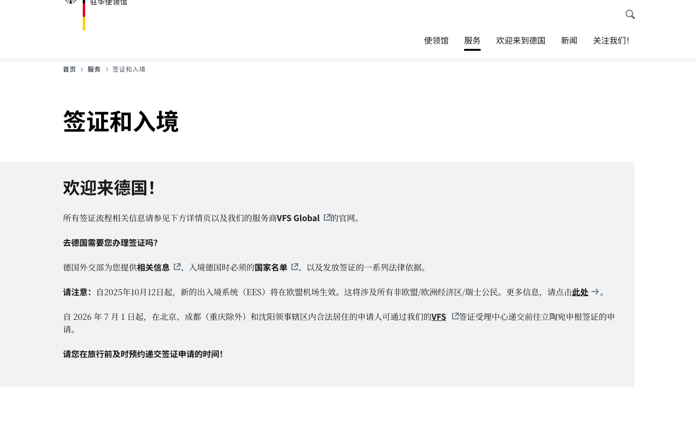Open the VFS Global link

point(298,218)
